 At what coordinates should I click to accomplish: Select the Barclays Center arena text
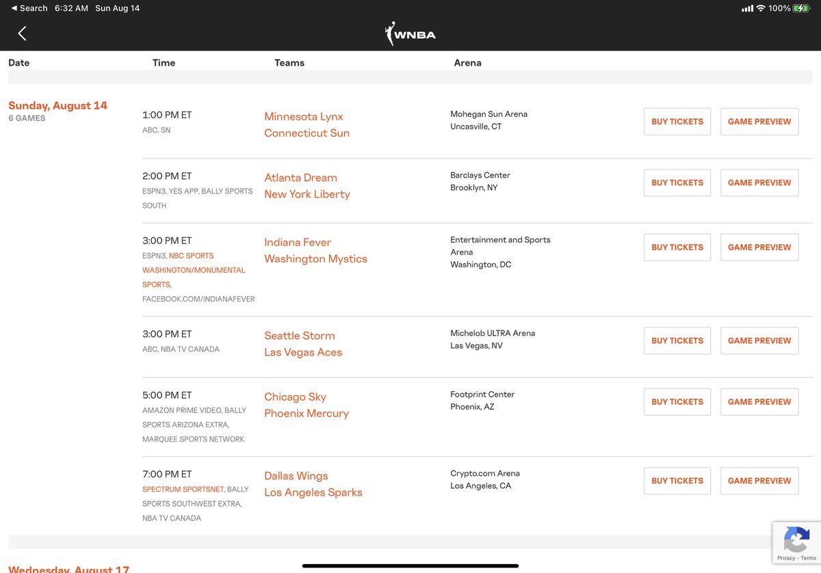[x=480, y=175]
